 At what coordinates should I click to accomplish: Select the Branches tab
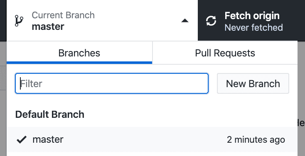click(79, 53)
